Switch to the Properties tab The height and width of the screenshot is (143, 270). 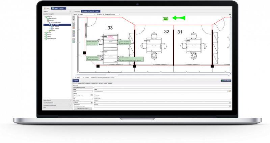[77, 11]
